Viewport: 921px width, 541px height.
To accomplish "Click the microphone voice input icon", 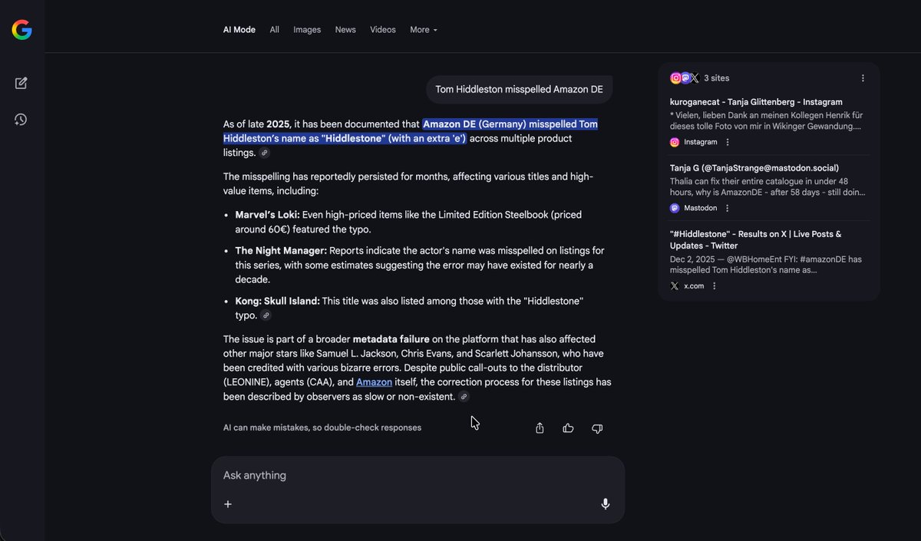I will 606,504.
